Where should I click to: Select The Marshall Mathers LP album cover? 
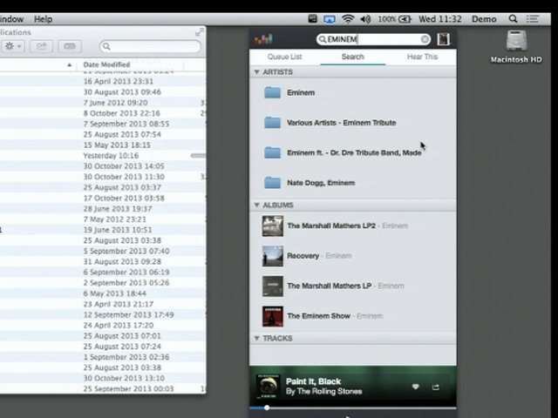click(273, 287)
